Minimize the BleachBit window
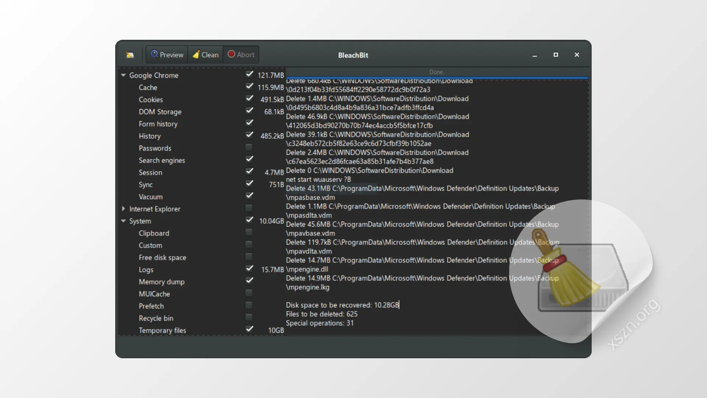707x398 pixels. [535, 55]
